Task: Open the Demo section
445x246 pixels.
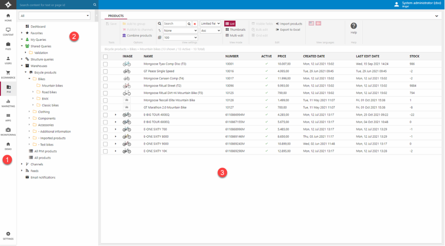Action: tap(8, 146)
